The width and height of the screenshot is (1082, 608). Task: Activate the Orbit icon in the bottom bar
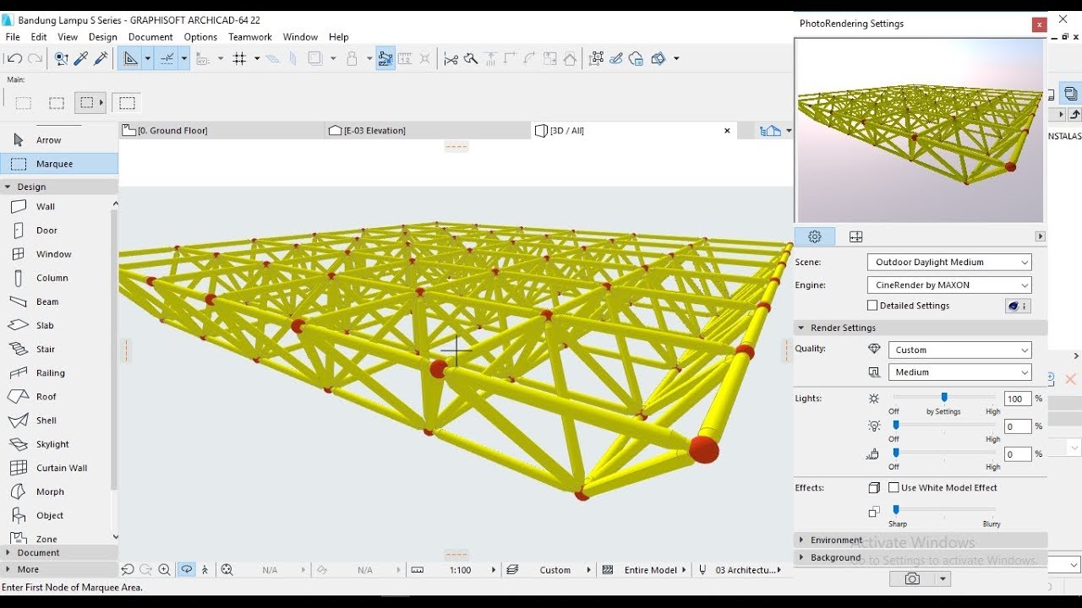(x=186, y=570)
